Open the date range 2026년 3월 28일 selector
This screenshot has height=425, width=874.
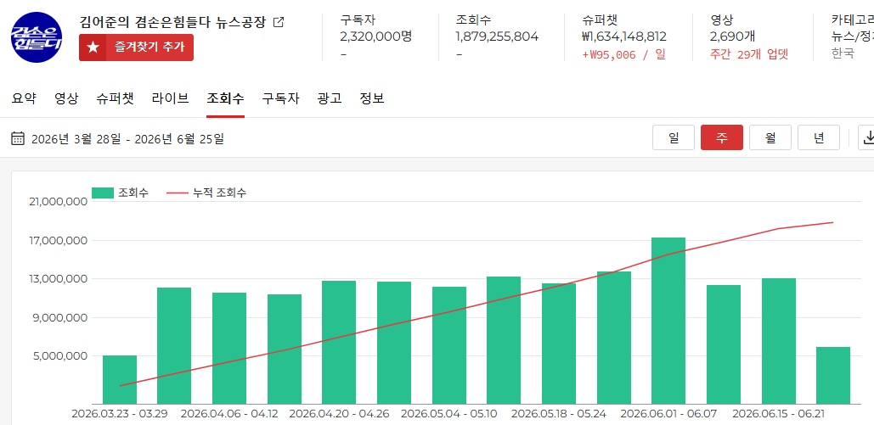[x=127, y=138]
